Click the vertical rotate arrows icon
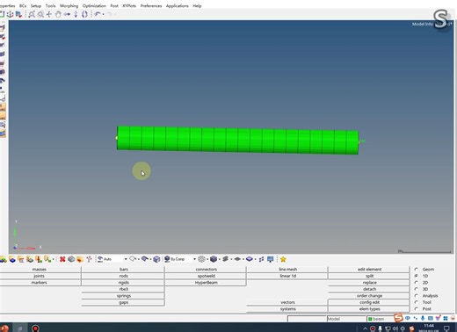The height and width of the screenshot is (332, 457). [76, 14]
